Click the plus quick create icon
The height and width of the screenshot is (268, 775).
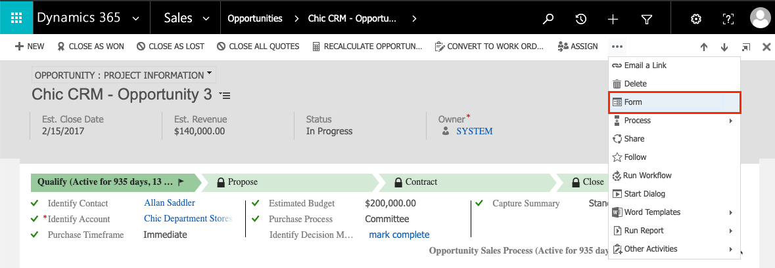coord(613,19)
